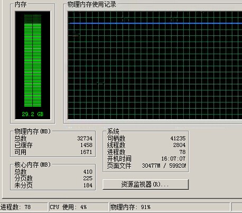Click the 物理内存(MB) group label

pyautogui.click(x=33, y=131)
